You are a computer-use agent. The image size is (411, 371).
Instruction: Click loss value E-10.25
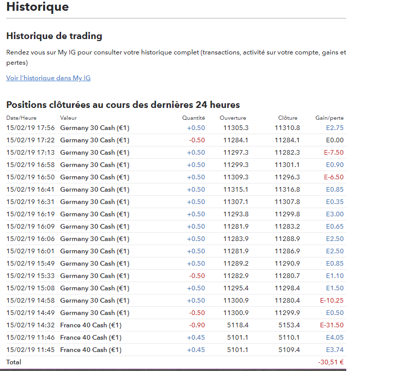coord(331,300)
